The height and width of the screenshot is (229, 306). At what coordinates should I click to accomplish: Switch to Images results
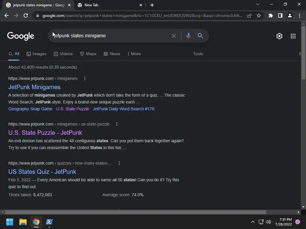click(x=36, y=54)
